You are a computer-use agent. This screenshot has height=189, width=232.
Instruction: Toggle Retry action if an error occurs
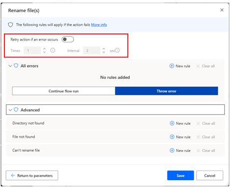coord(68,39)
